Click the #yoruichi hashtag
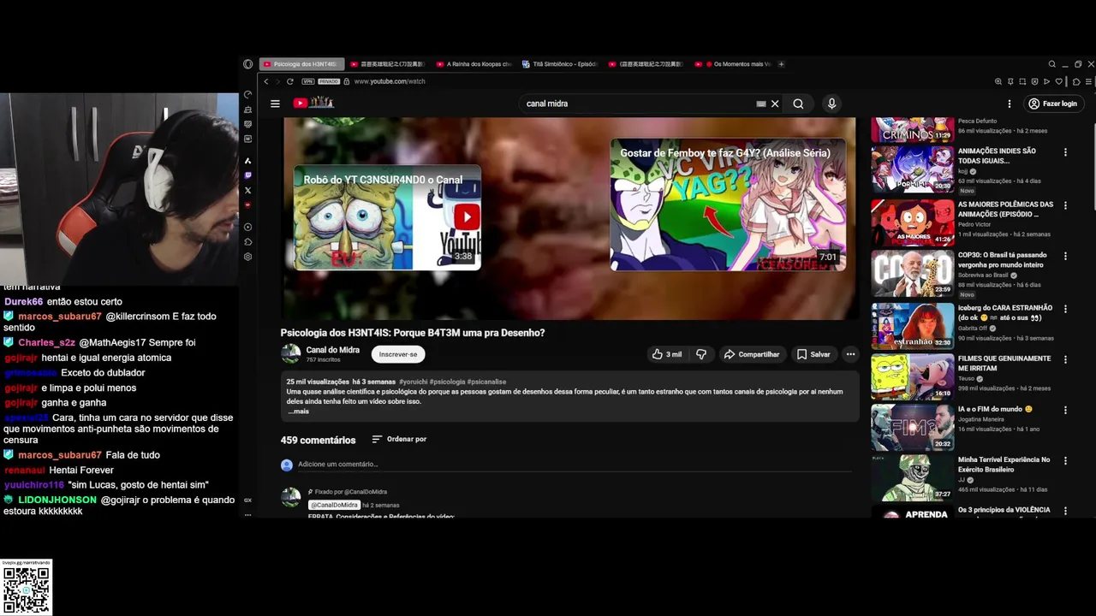Image resolution: width=1096 pixels, height=616 pixels. point(413,382)
